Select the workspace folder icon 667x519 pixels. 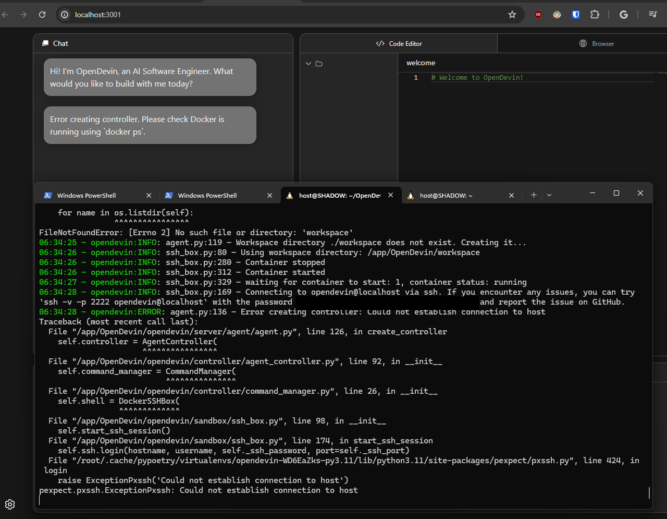[319, 64]
